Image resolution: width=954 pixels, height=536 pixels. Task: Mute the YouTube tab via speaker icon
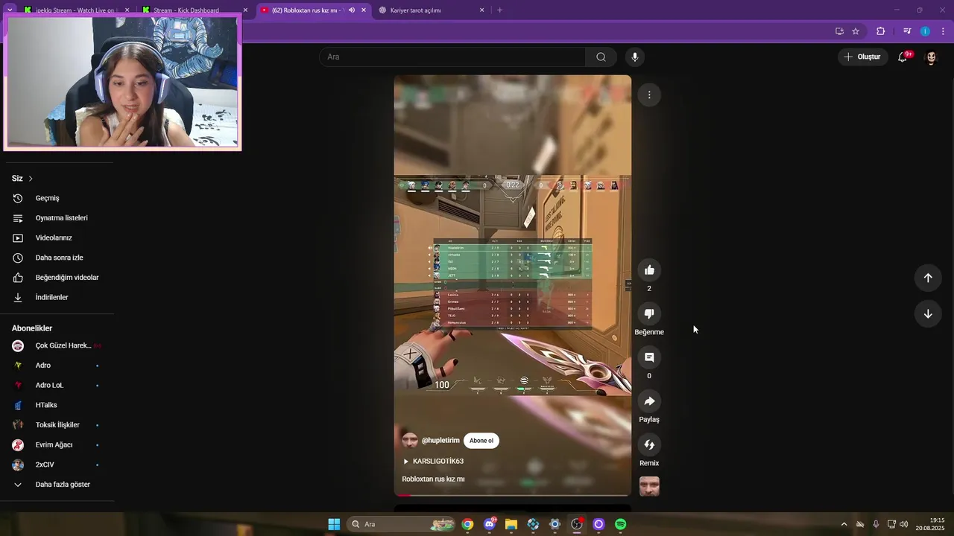[352, 10]
